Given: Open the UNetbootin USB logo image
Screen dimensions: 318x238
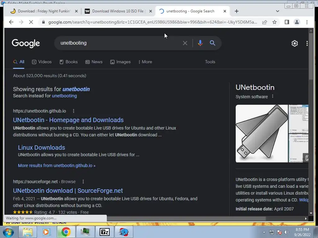Looking at the screenshot, I should [x=261, y=134].
